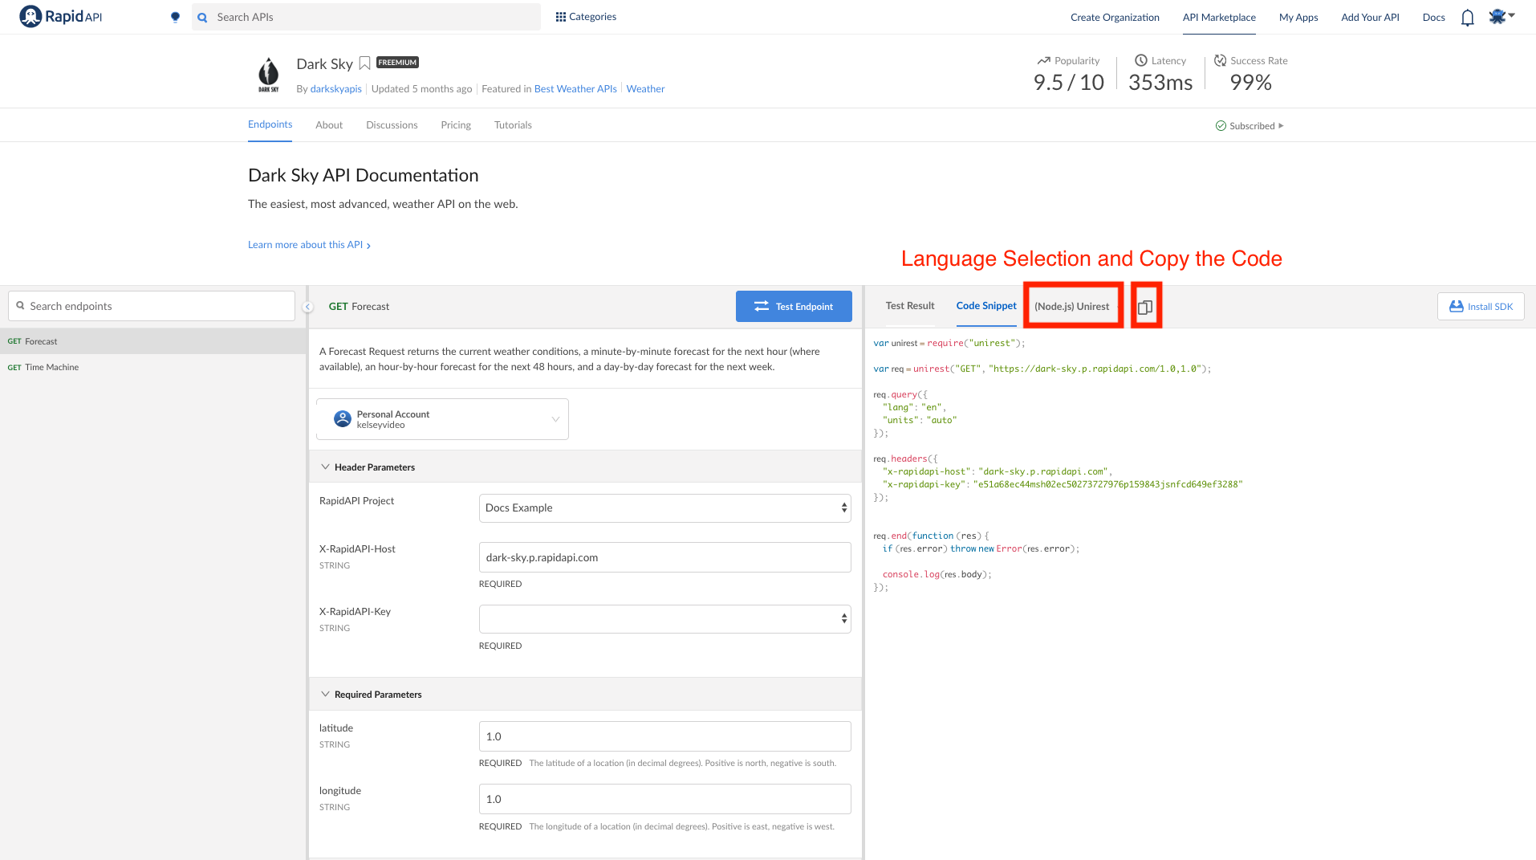The width and height of the screenshot is (1536, 860).
Task: Open the X-RapidAPI-Key dropdown
Action: click(664, 619)
